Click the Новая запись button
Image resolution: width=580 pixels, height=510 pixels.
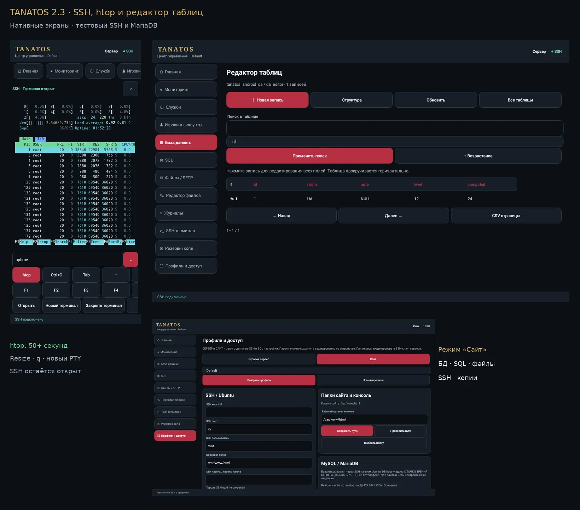267,100
